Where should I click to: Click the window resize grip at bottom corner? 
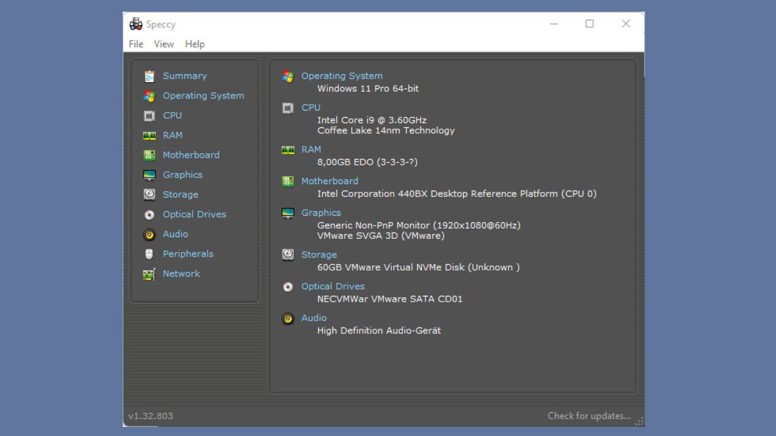point(640,422)
